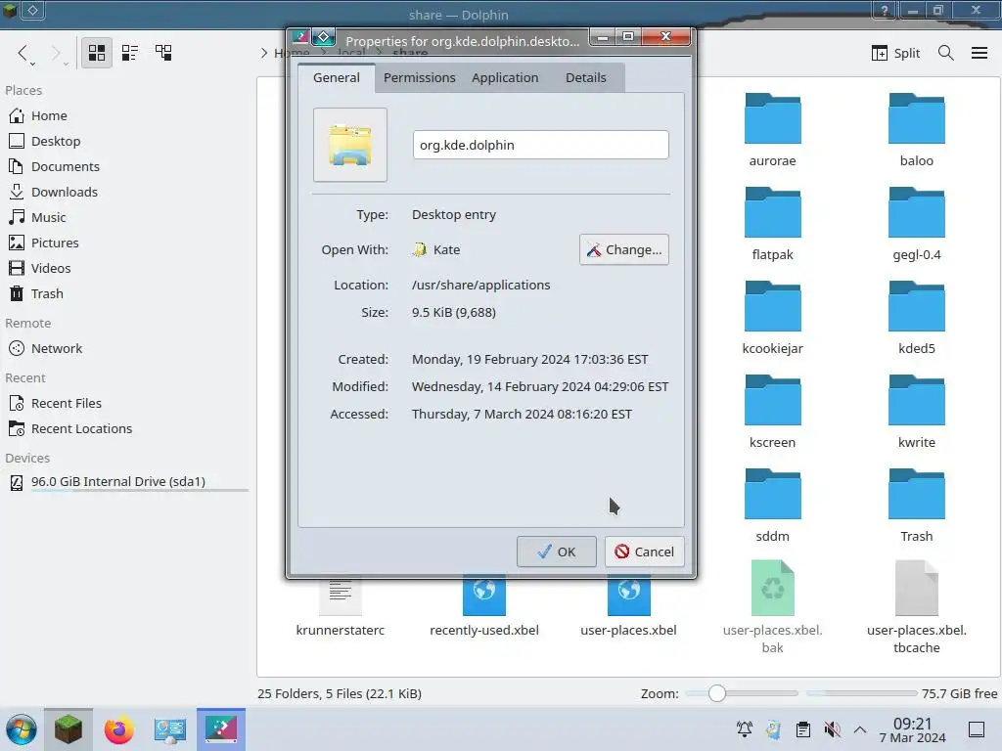Select the kscreen folder
The width and height of the screenshot is (1002, 751).
(773, 412)
